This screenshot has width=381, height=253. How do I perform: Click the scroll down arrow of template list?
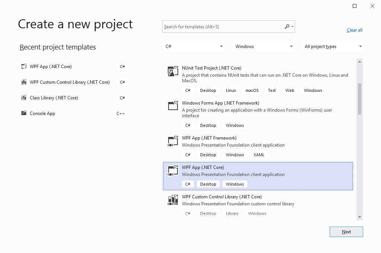[x=359, y=217]
